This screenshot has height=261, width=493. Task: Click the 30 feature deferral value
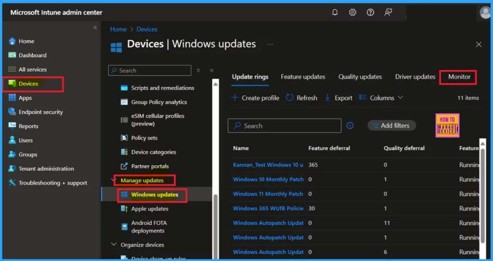[311, 208]
